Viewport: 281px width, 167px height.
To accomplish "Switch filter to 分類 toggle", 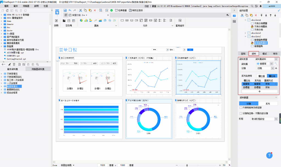I will pos(249,103).
